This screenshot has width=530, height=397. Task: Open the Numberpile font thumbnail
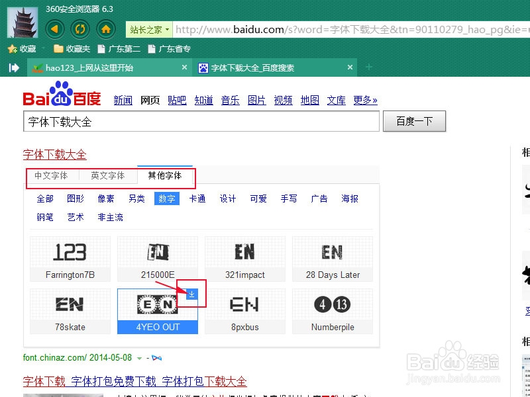coord(333,311)
